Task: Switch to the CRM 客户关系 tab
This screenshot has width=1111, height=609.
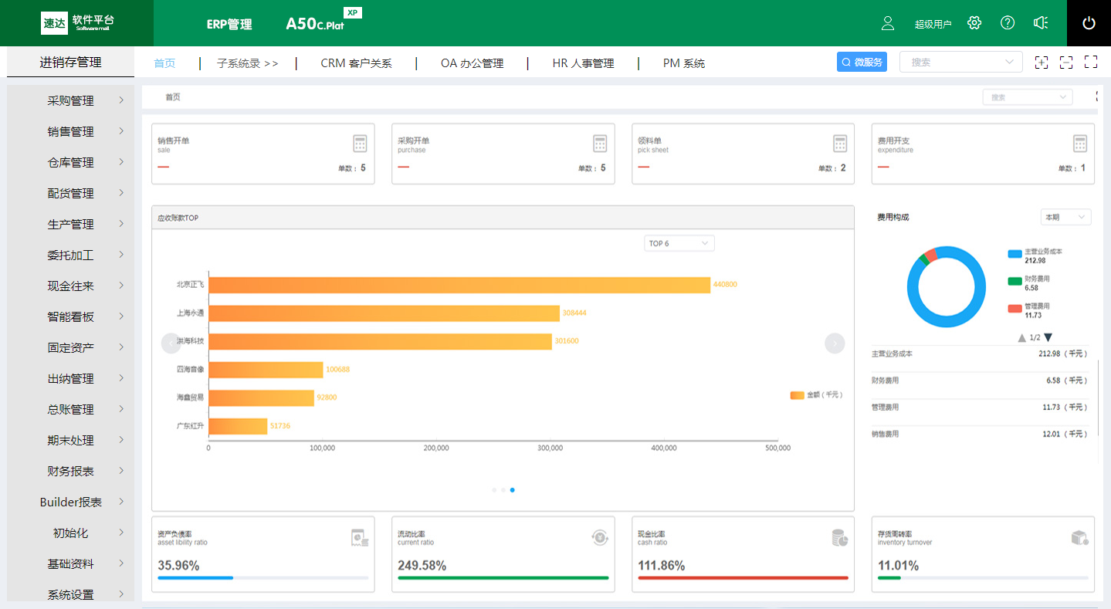Action: click(x=356, y=63)
